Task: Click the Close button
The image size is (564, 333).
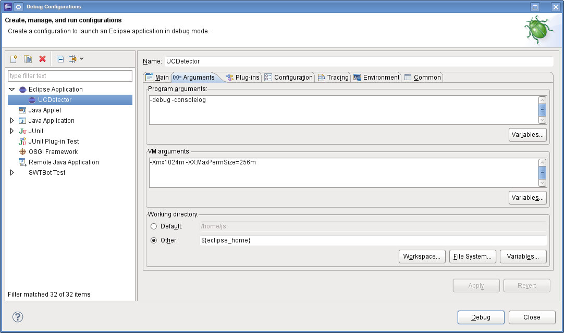Action: (532, 317)
